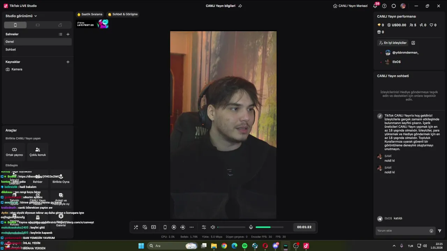This screenshot has width=447, height=251.
Task: Open the profile avatar menu
Action: coord(403,6)
